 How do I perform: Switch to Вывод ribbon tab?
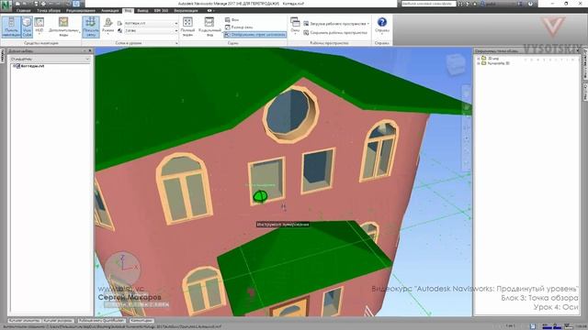pos(143,10)
